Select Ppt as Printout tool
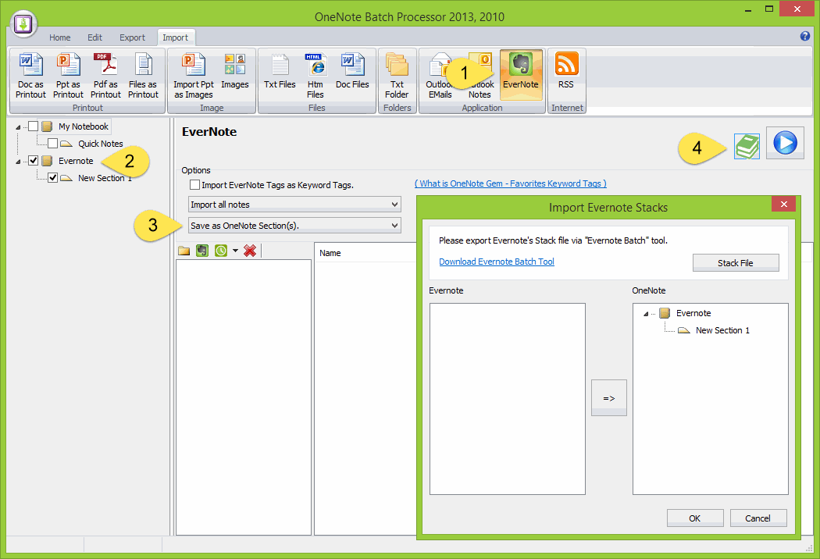The image size is (820, 559). coord(68,75)
